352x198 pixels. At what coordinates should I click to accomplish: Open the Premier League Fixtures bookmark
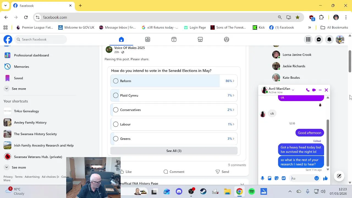[x=35, y=28]
